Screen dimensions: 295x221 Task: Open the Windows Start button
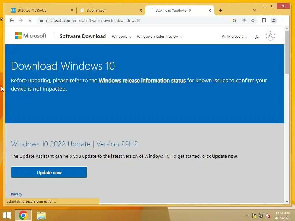(x=7, y=215)
